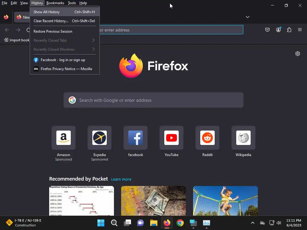Expand Recently Closed Tabs submenu arrow
The width and height of the screenshot is (307, 230).
click(94, 40)
